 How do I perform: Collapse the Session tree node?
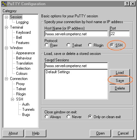[6, 17]
